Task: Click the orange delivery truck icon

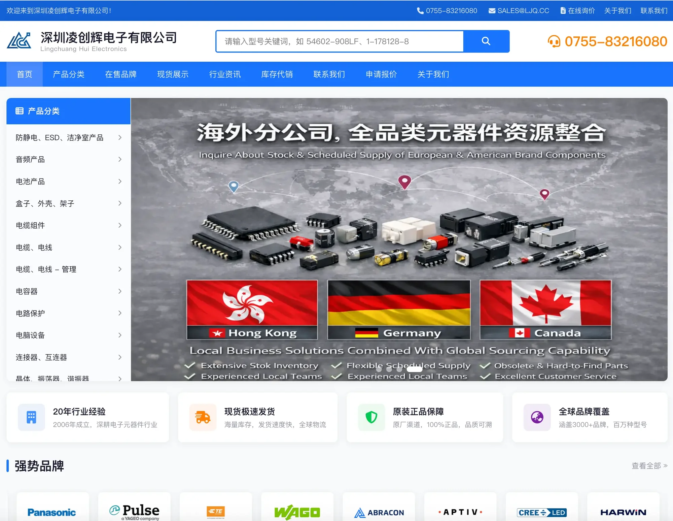Action: (x=203, y=417)
